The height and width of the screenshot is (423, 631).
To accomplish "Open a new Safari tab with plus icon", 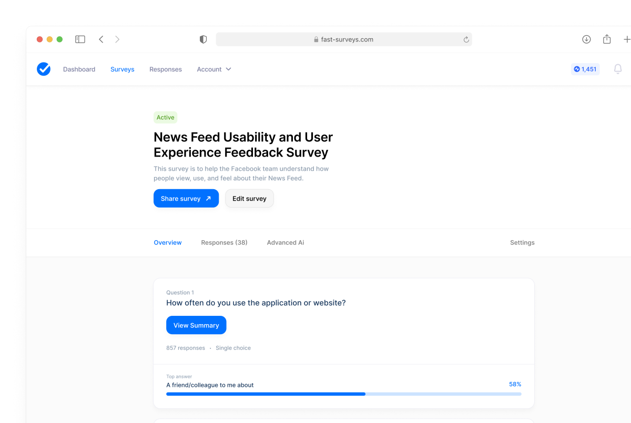I will [x=627, y=39].
